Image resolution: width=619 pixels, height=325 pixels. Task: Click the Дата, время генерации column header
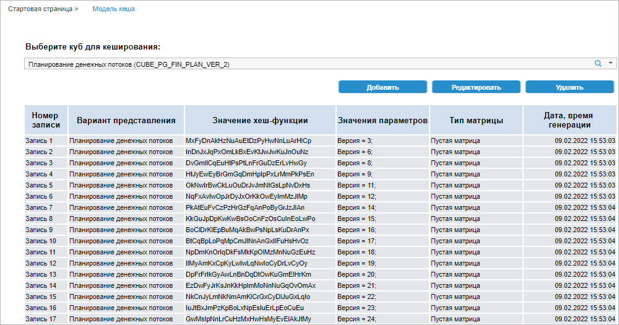[x=569, y=120]
